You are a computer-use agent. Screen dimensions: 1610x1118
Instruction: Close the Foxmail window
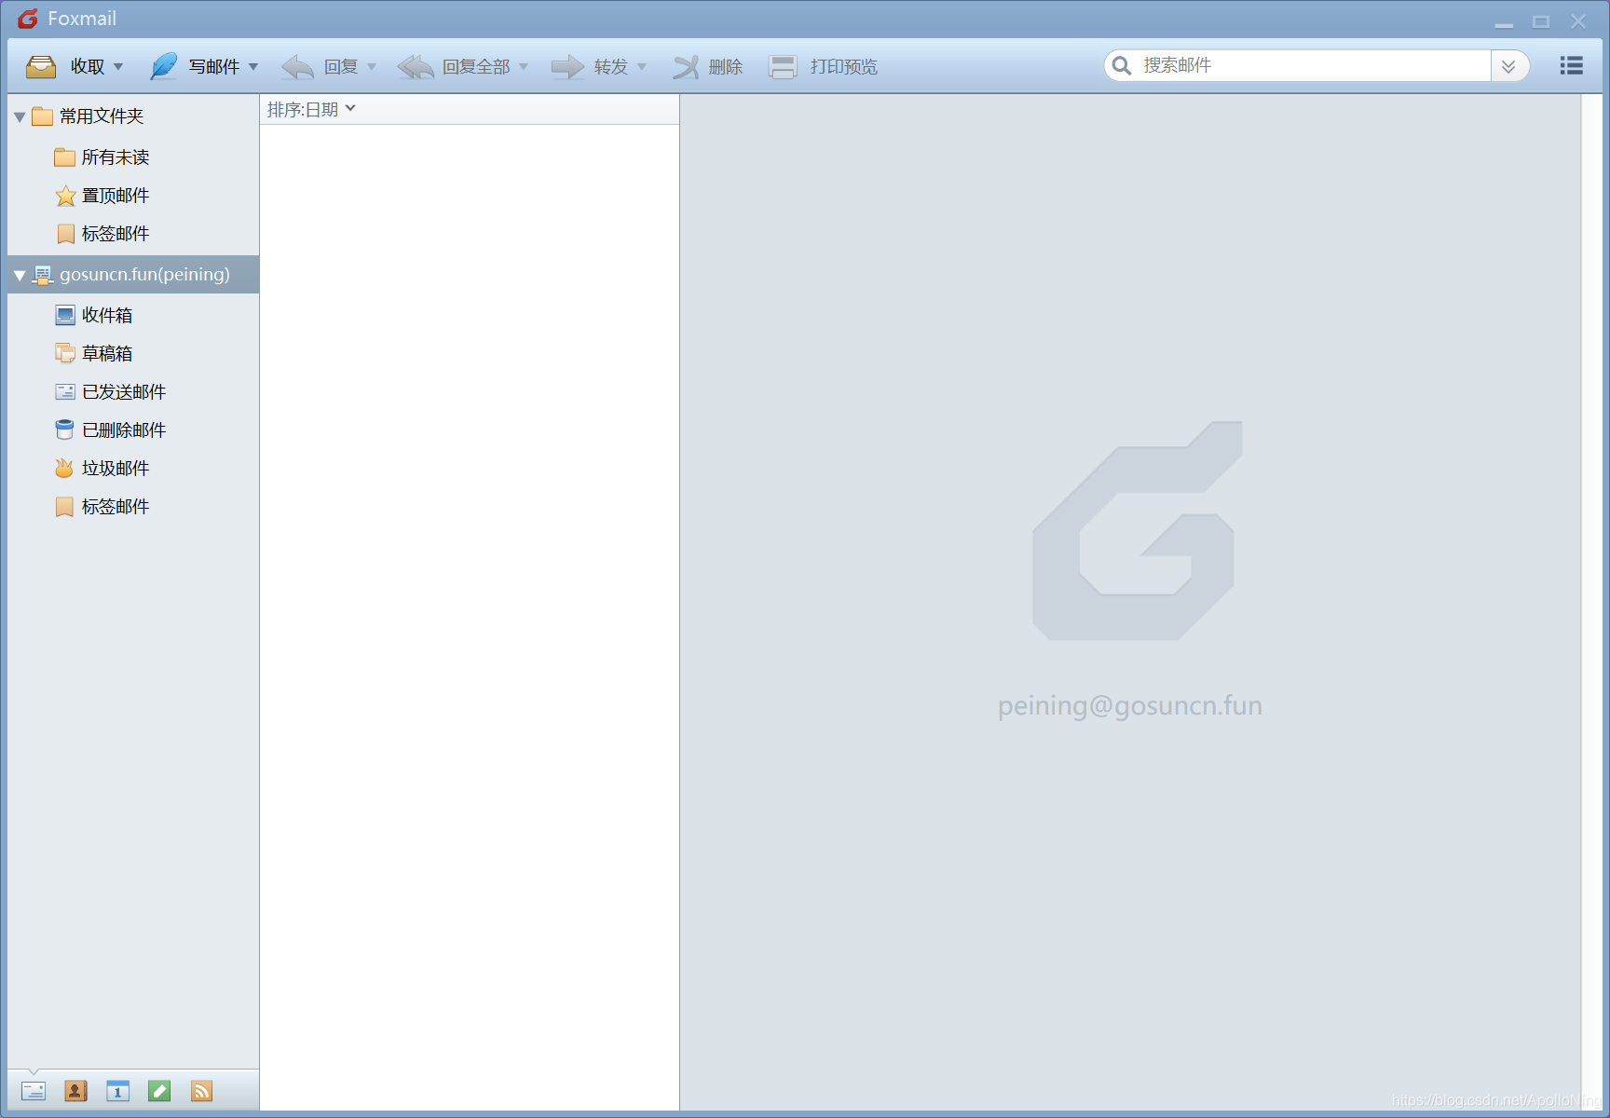[x=1578, y=21]
